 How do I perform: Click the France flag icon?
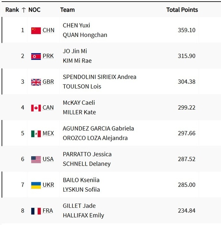pyautogui.click(x=36, y=211)
